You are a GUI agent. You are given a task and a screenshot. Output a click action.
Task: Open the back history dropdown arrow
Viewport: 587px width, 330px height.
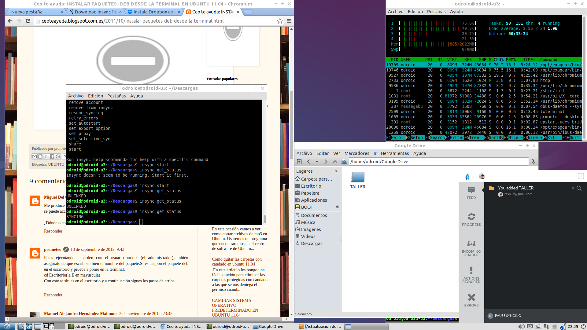point(317,162)
